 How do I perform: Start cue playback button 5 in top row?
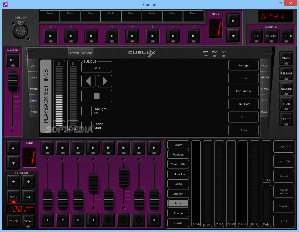click(x=132, y=36)
